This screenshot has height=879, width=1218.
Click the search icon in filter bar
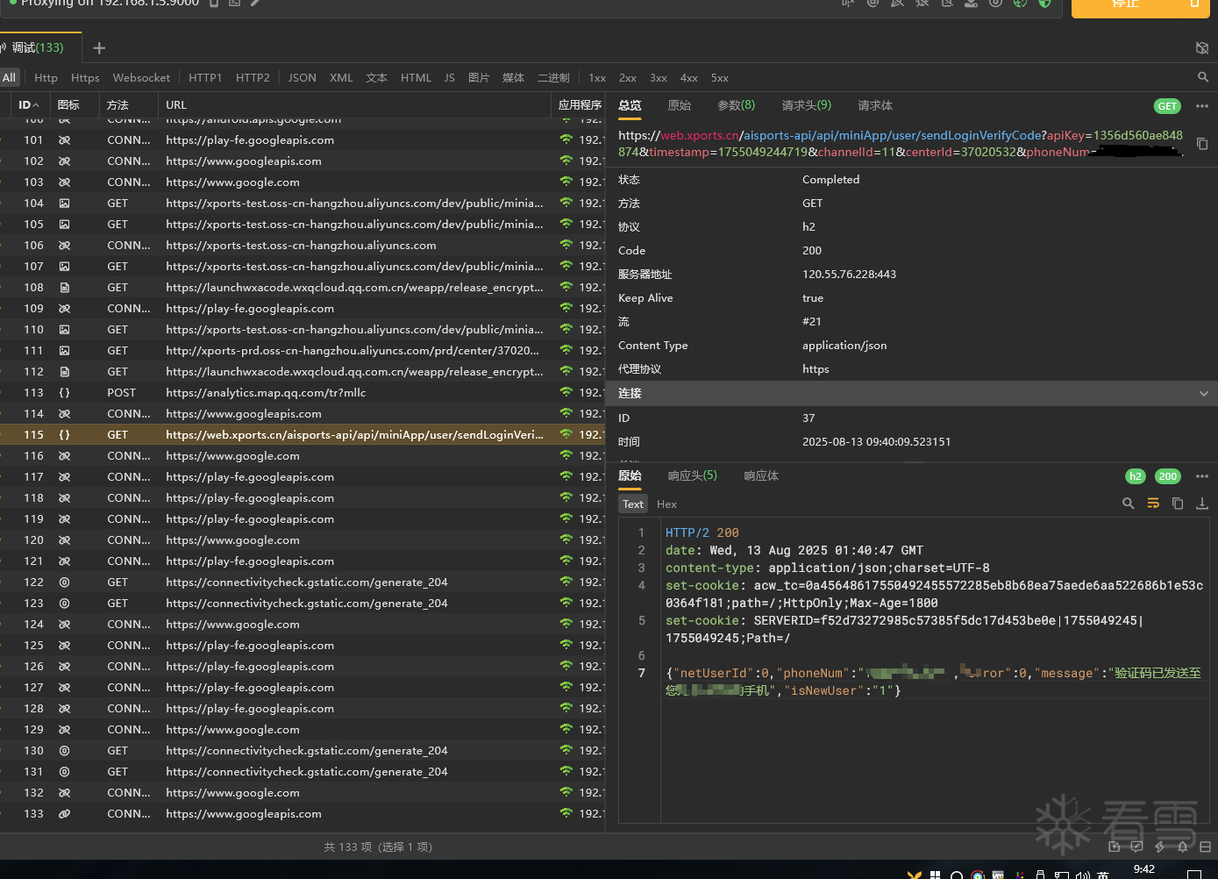(1203, 78)
